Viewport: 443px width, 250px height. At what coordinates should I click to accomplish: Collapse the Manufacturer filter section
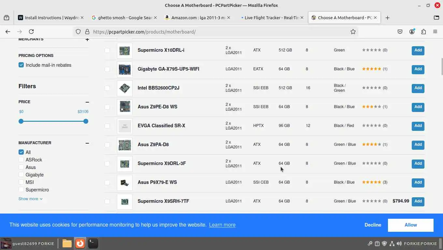tap(87, 143)
